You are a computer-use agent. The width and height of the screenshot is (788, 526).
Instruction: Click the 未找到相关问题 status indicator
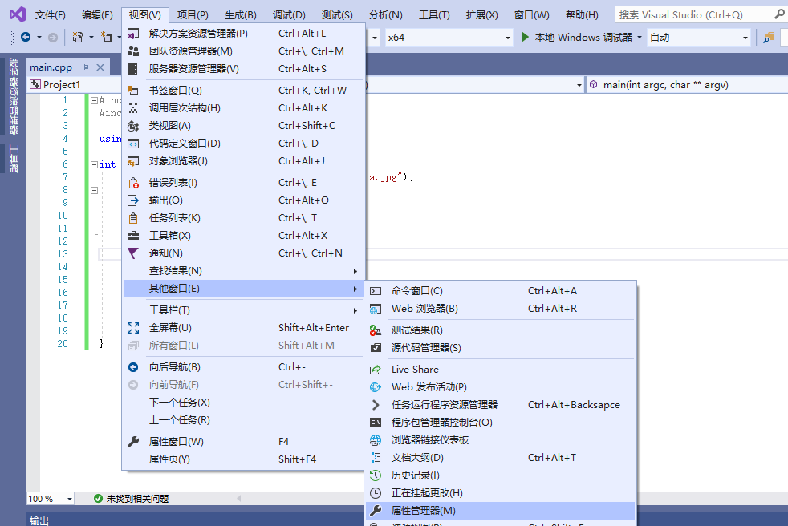point(131,499)
